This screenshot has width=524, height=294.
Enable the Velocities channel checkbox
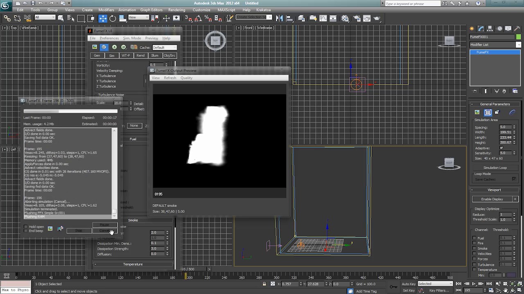click(475, 254)
